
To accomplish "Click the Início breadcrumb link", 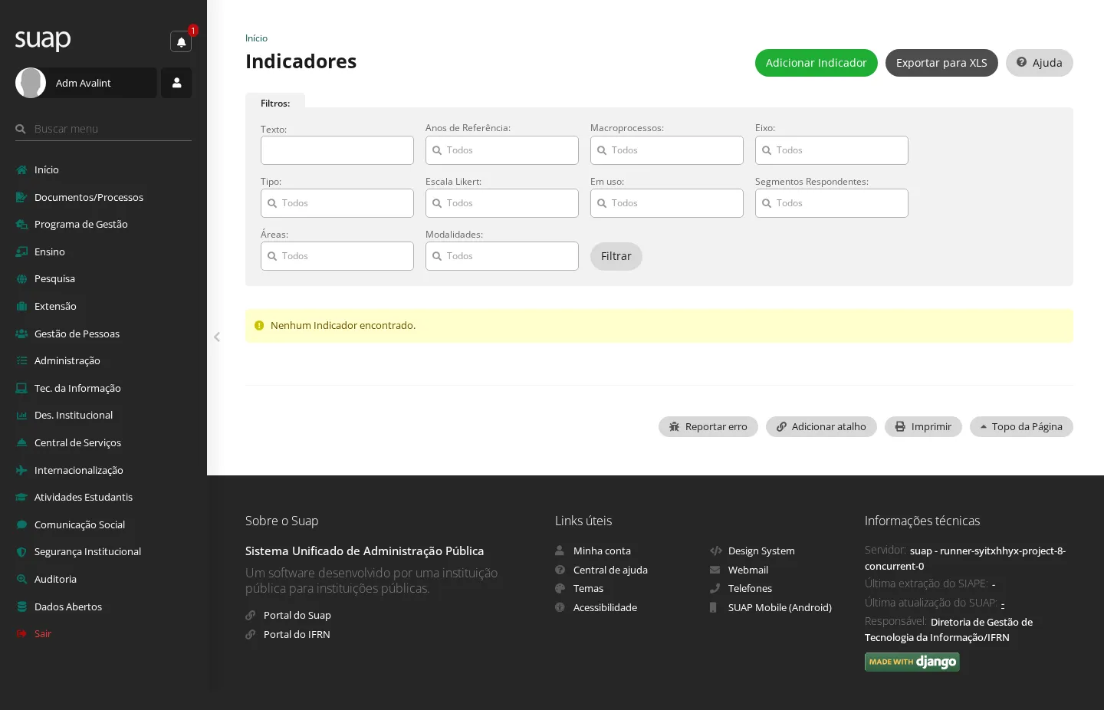I will pos(256,38).
